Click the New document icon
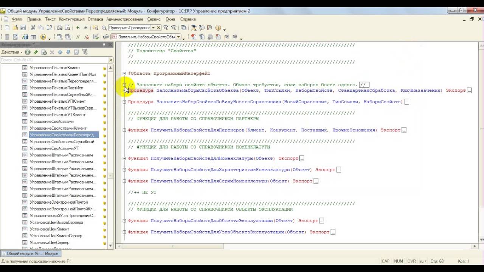Image resolution: width=484 pixels, height=272 pixels. (x=7, y=28)
